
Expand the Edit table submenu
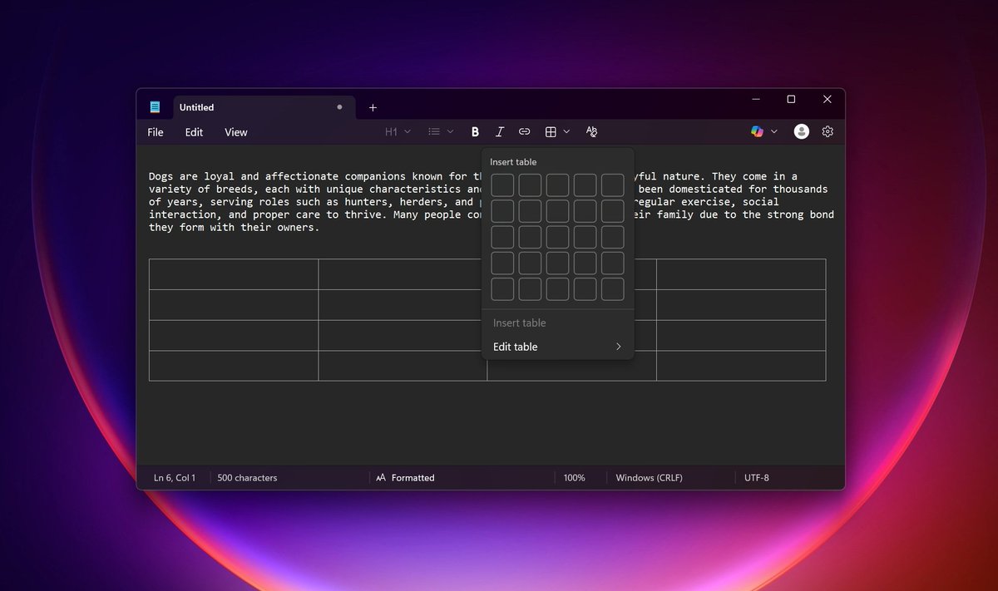click(557, 347)
